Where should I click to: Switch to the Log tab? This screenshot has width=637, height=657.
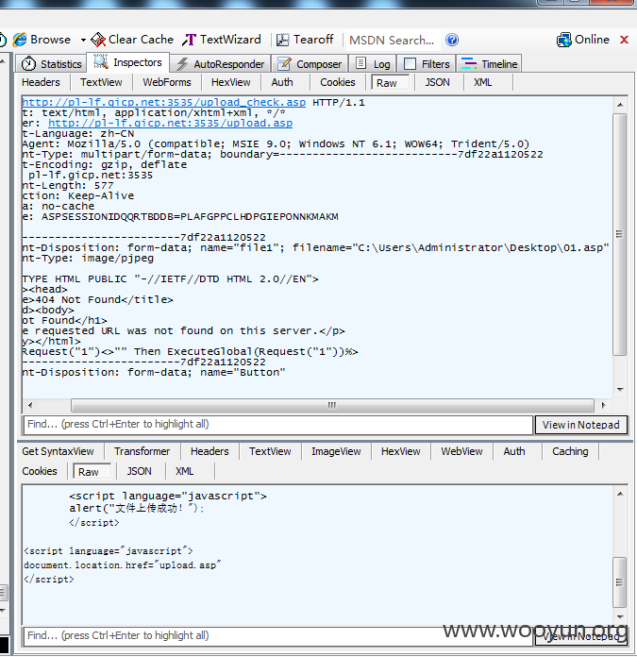tap(373, 64)
